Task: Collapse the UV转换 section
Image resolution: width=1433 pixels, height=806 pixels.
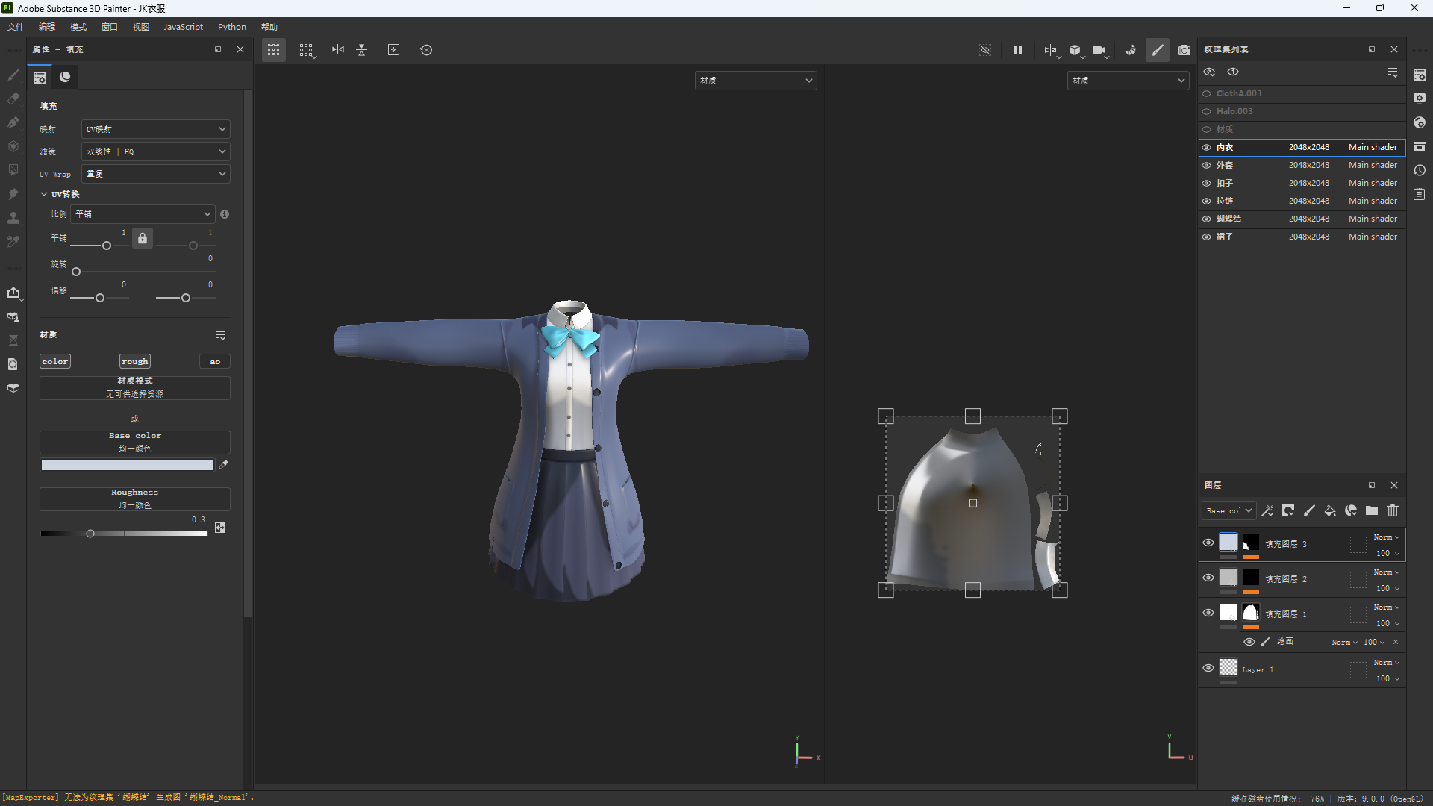Action: pyautogui.click(x=44, y=194)
